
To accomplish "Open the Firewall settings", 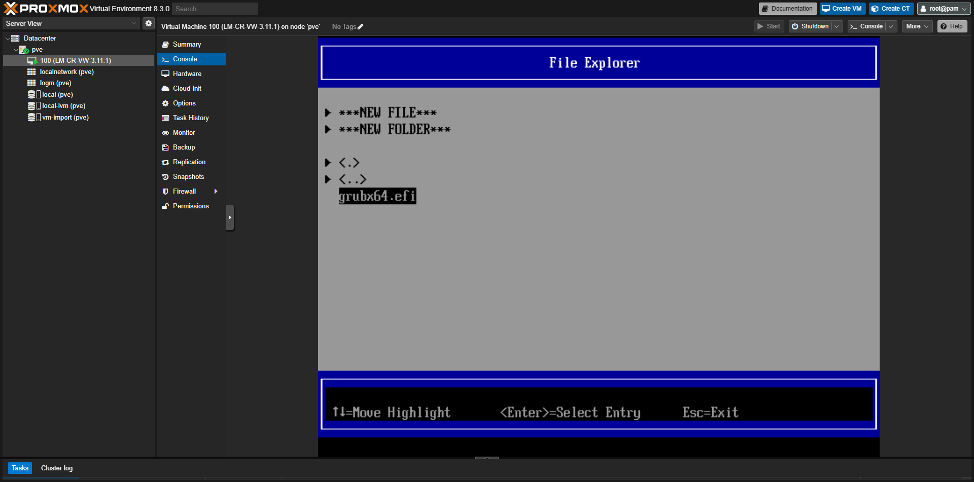I will (x=184, y=191).
